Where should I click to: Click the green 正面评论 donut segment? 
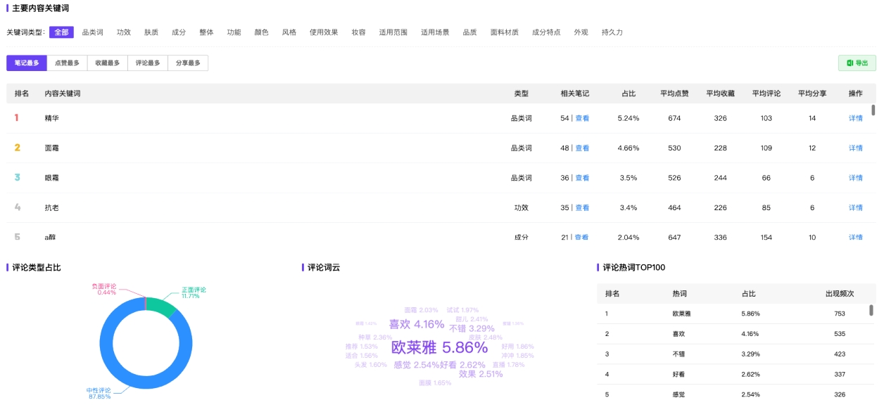pos(161,307)
